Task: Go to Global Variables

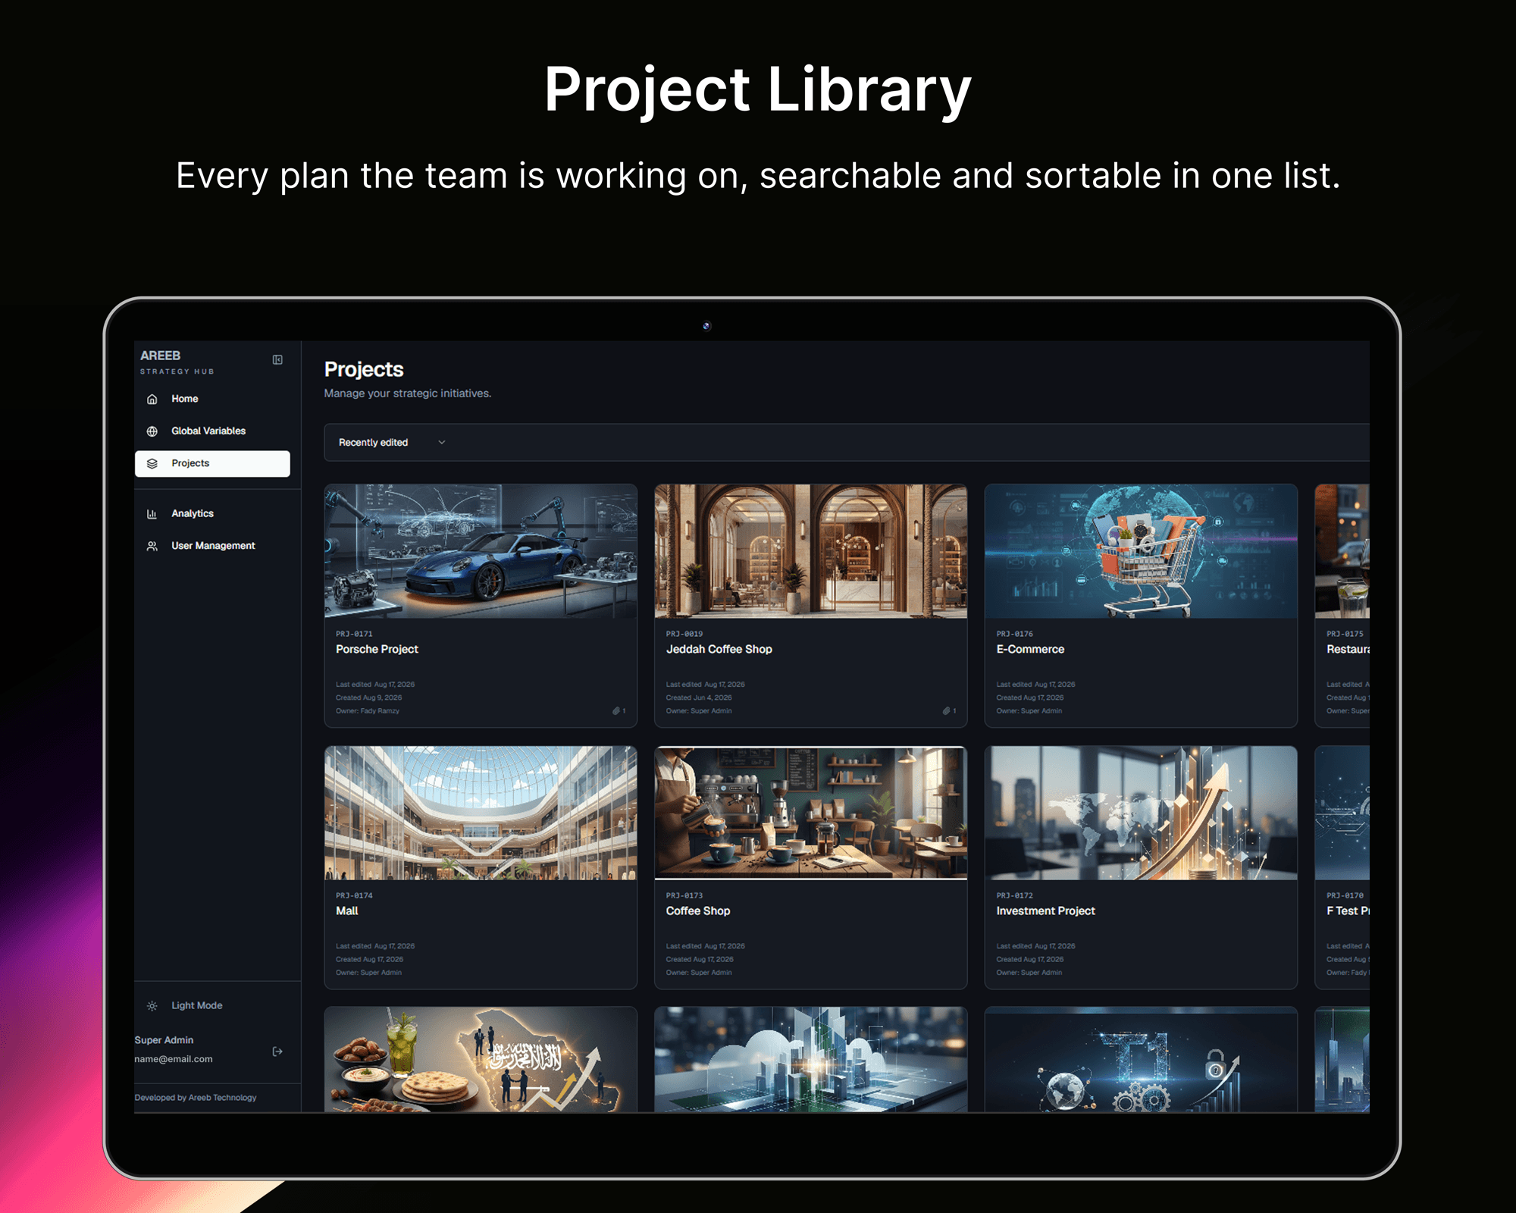Action: pyautogui.click(x=212, y=431)
